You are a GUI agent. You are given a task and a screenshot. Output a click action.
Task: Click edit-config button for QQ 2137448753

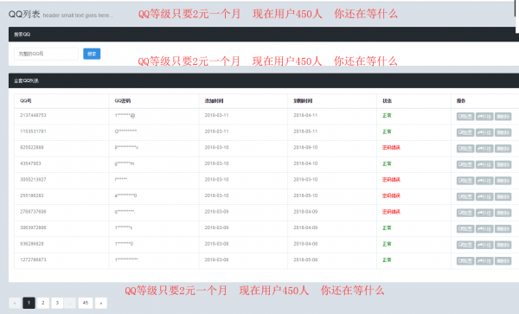pyautogui.click(x=465, y=117)
